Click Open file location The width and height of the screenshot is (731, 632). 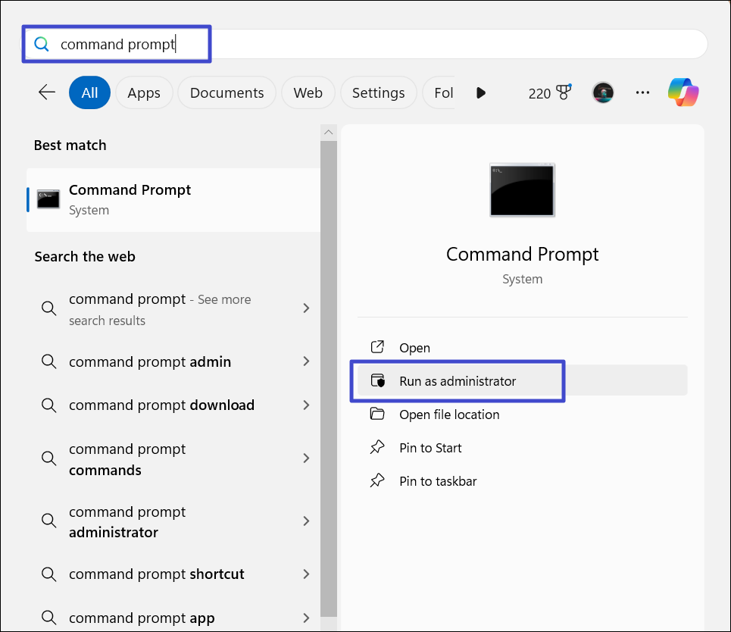(x=448, y=415)
